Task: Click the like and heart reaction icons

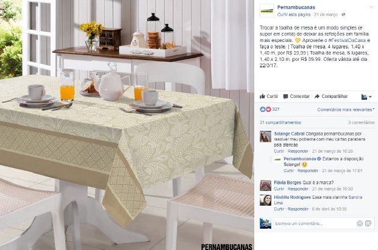Action: [x=265, y=109]
